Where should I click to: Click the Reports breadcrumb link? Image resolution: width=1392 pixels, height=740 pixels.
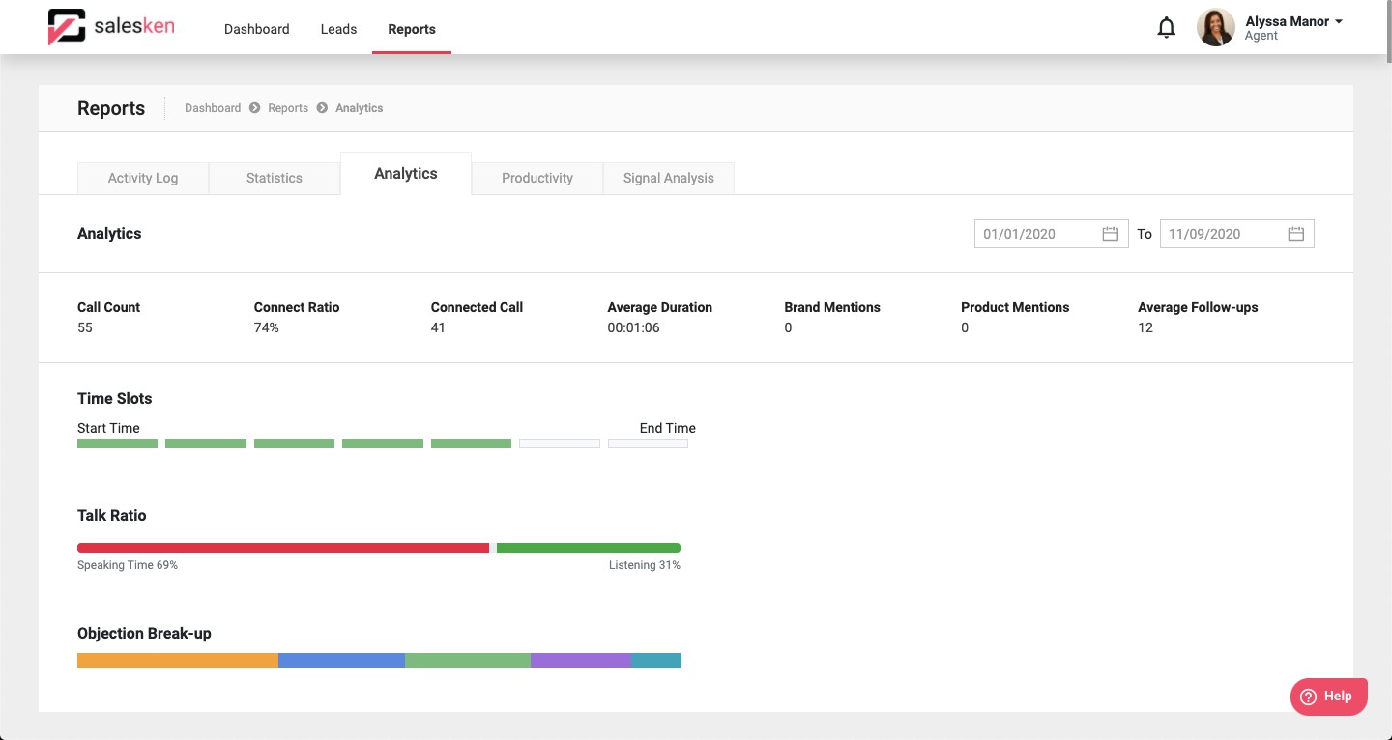tap(288, 108)
